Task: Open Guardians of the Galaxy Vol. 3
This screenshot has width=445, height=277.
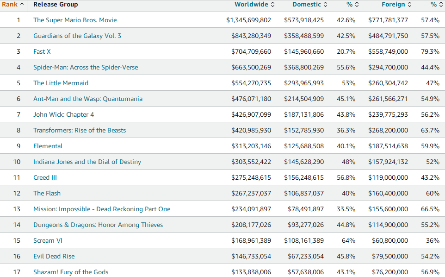Action: point(77,36)
